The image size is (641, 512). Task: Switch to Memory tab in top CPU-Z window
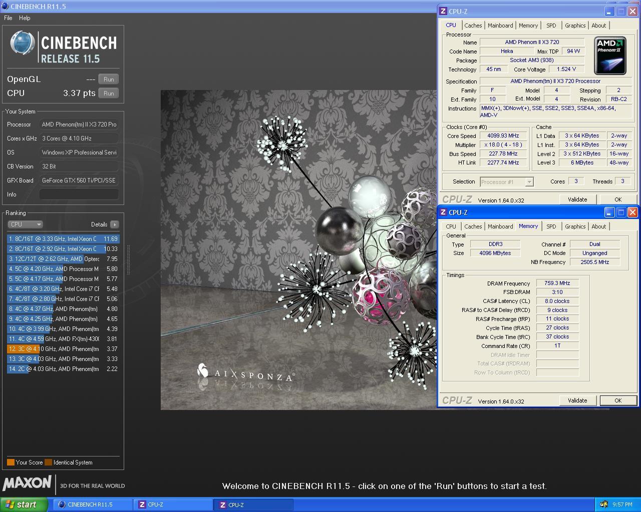(x=528, y=25)
